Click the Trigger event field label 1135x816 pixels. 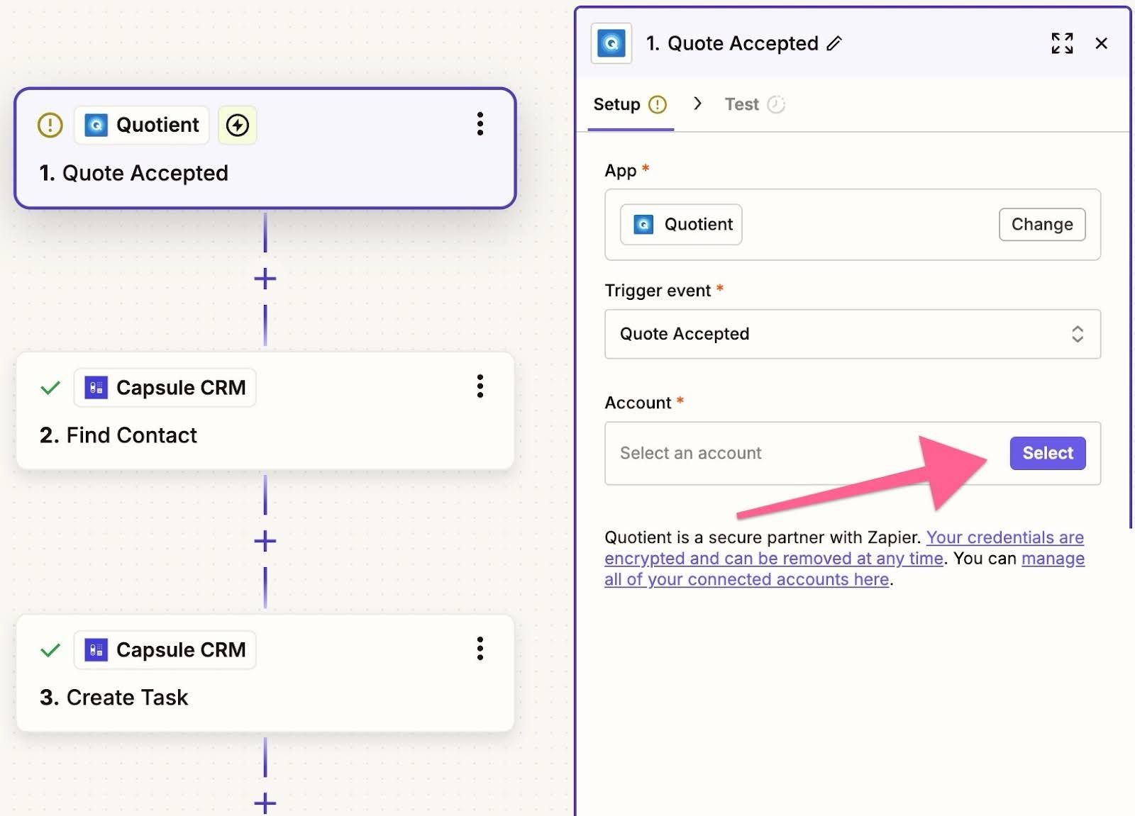tap(658, 291)
